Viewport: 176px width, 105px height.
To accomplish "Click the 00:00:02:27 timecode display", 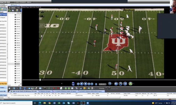I will tap(102, 84).
